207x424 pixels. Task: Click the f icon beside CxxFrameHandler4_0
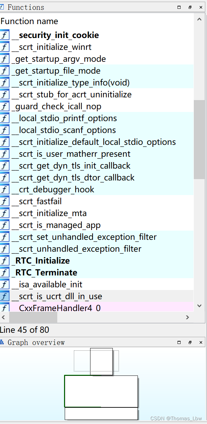4,308
